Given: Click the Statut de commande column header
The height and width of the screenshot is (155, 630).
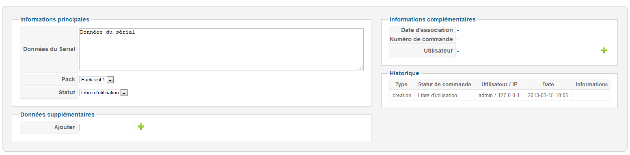Looking at the screenshot, I should (444, 84).
